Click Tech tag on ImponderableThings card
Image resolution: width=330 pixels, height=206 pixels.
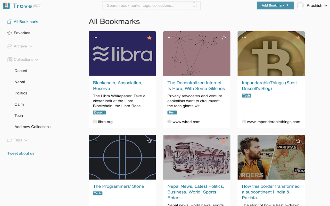pyautogui.click(x=246, y=96)
